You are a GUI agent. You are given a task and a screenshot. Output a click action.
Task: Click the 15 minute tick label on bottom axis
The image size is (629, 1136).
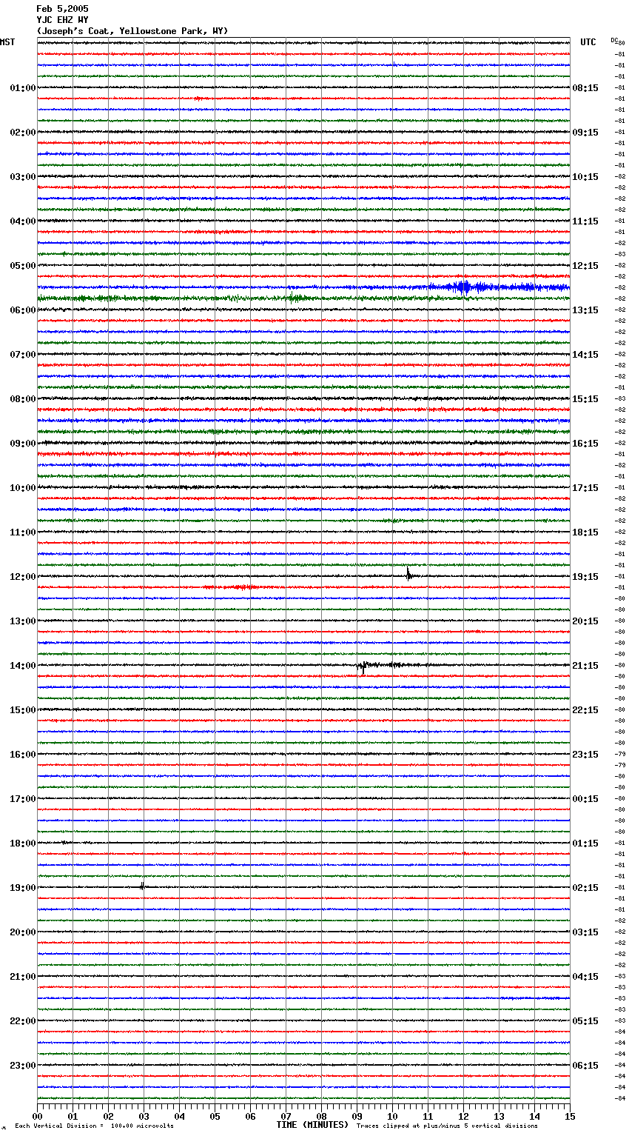(x=570, y=1116)
